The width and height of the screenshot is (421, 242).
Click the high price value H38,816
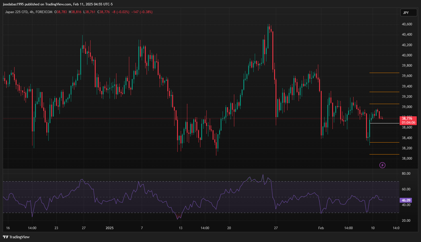click(75, 12)
